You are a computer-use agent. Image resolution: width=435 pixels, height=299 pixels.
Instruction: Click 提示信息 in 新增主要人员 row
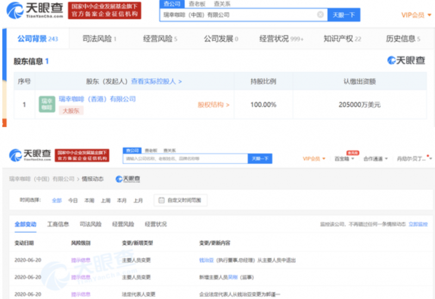[x=80, y=277]
